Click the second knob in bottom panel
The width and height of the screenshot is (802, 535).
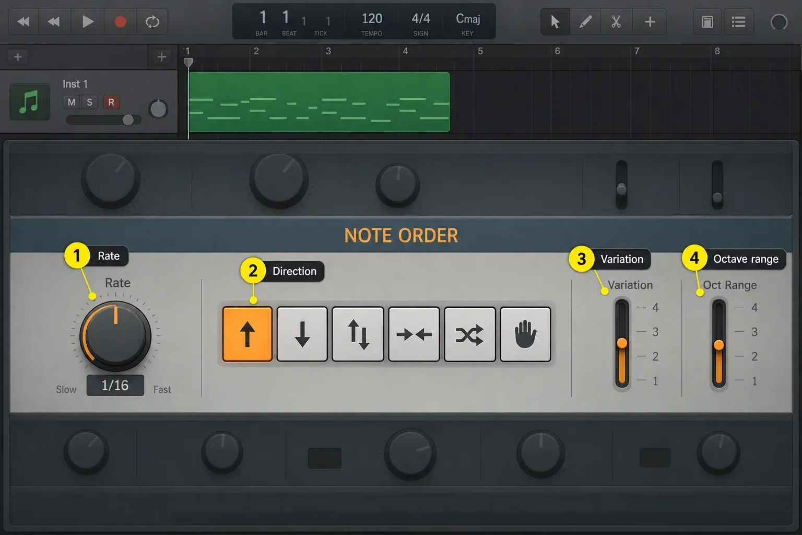(222, 452)
